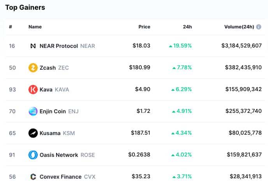Click the Convex Finance logo icon
This screenshot has width=268, height=181.
click(x=33, y=177)
